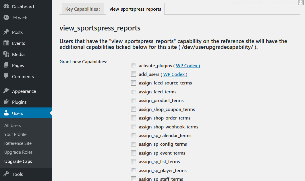Click the Comments speech bubble icon

[x=6, y=76]
